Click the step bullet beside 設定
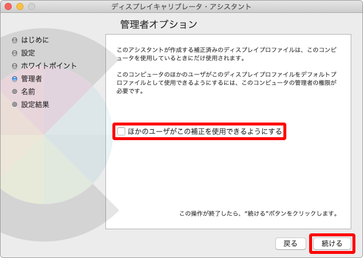This screenshot has width=363, height=258. point(15,53)
